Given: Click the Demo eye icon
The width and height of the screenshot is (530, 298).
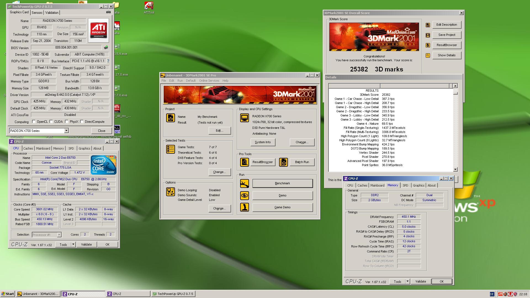Looking at the screenshot, I should tap(244, 195).
